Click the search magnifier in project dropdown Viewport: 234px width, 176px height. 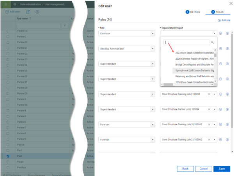[x=212, y=42]
